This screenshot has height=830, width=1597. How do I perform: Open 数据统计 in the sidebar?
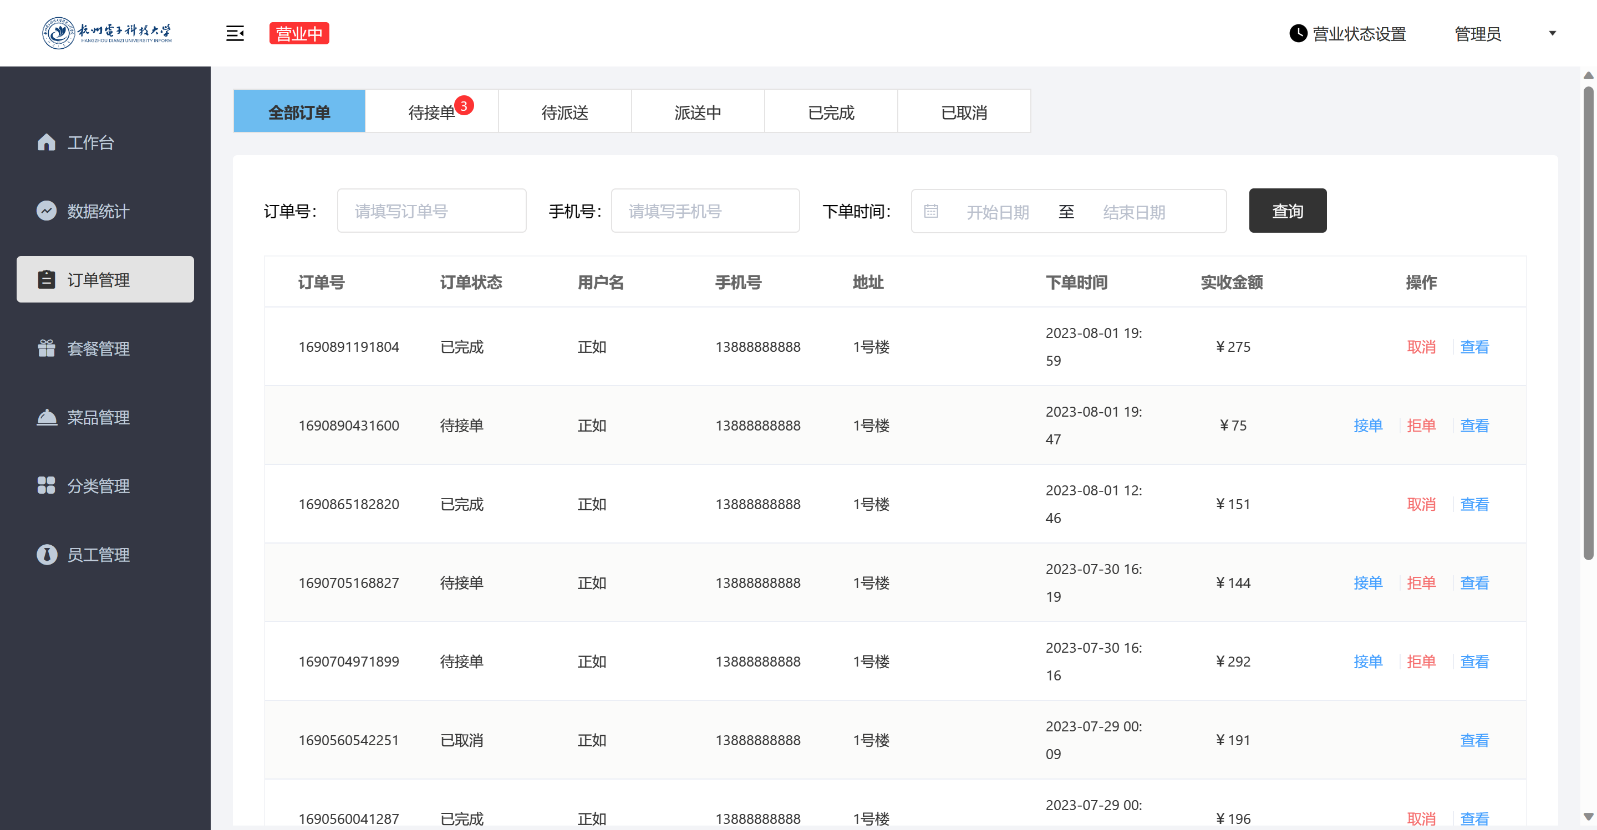pos(105,211)
